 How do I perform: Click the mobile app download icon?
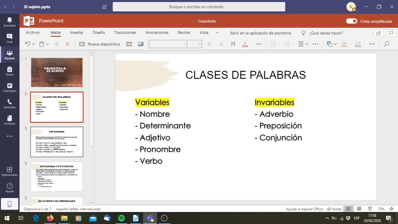[x=10, y=204]
